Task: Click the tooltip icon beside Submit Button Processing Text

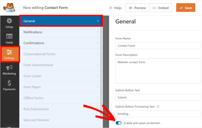Action: click(x=158, y=106)
